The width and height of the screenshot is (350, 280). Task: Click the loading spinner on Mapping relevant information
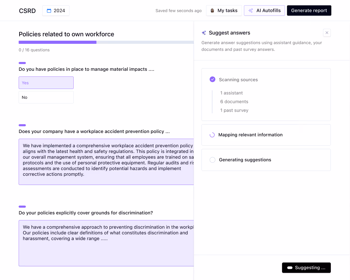(212, 135)
